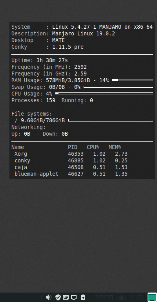Click the 'MEM%' column header

115,147
